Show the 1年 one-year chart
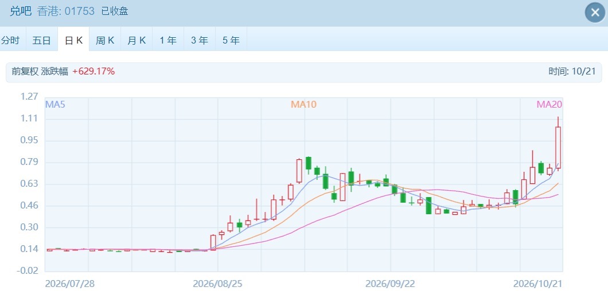608x291 pixels. coord(168,40)
